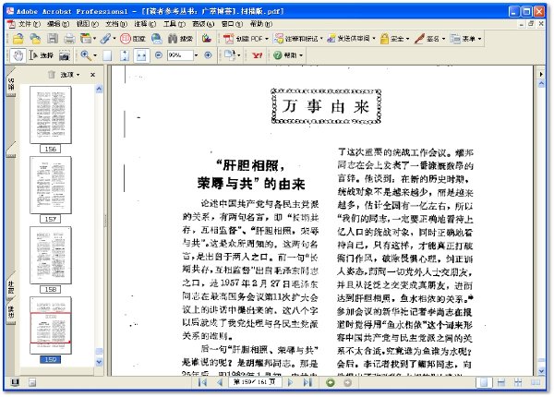Click the Snapshot camera tool
The width and height of the screenshot is (554, 397).
65,55
